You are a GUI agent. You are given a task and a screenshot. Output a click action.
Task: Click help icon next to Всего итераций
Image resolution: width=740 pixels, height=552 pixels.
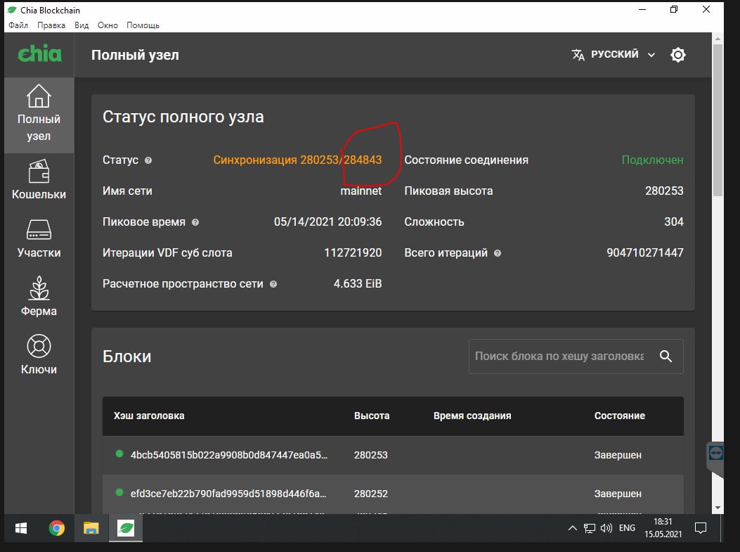click(498, 253)
